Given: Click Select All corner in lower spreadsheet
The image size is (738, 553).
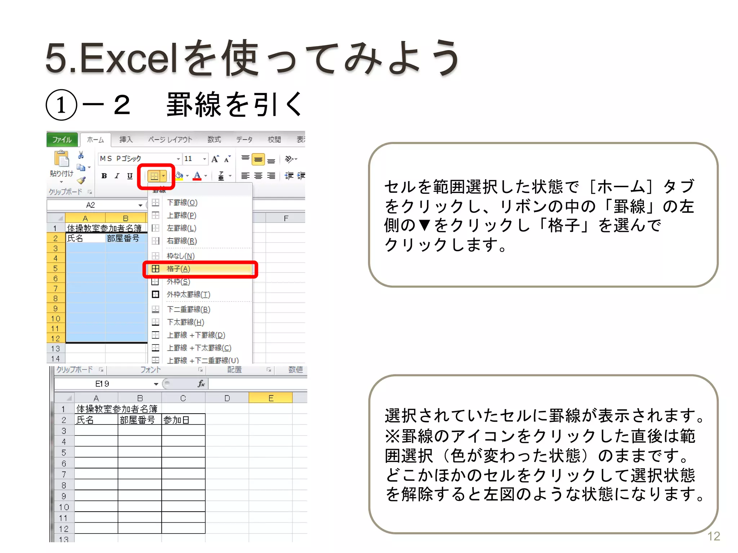Looking at the screenshot, I should pyautogui.click(x=65, y=398).
